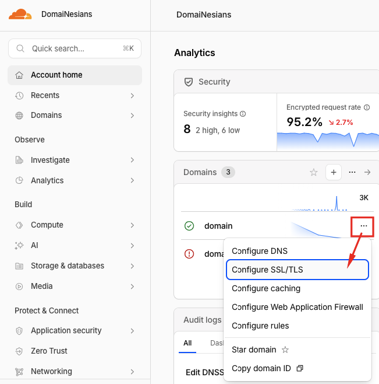Image resolution: width=379 pixels, height=384 pixels.
Task: Click the plus button to add a domain
Action: pos(334,172)
